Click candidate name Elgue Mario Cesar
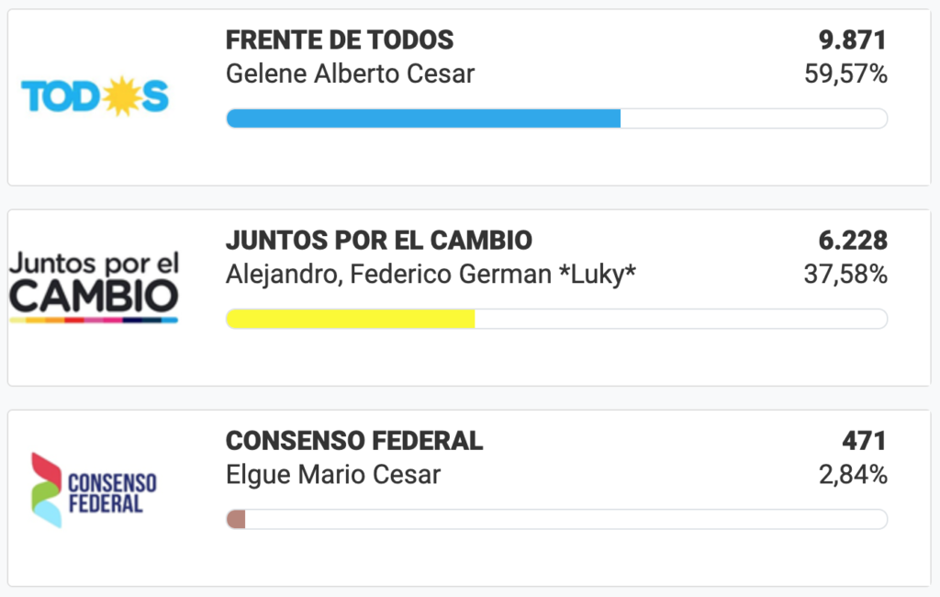This screenshot has width=940, height=597. pyautogui.click(x=333, y=475)
